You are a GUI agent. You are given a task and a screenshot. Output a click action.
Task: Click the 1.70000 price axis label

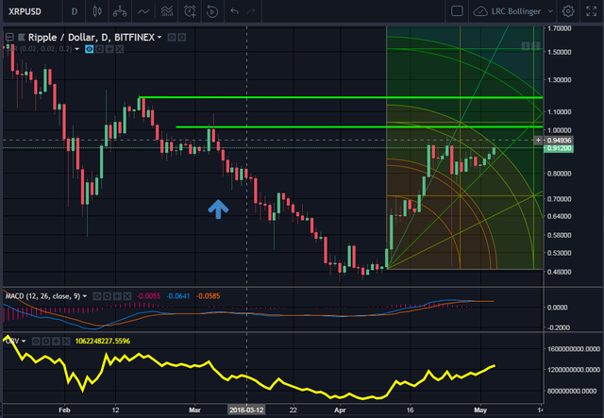(x=559, y=28)
